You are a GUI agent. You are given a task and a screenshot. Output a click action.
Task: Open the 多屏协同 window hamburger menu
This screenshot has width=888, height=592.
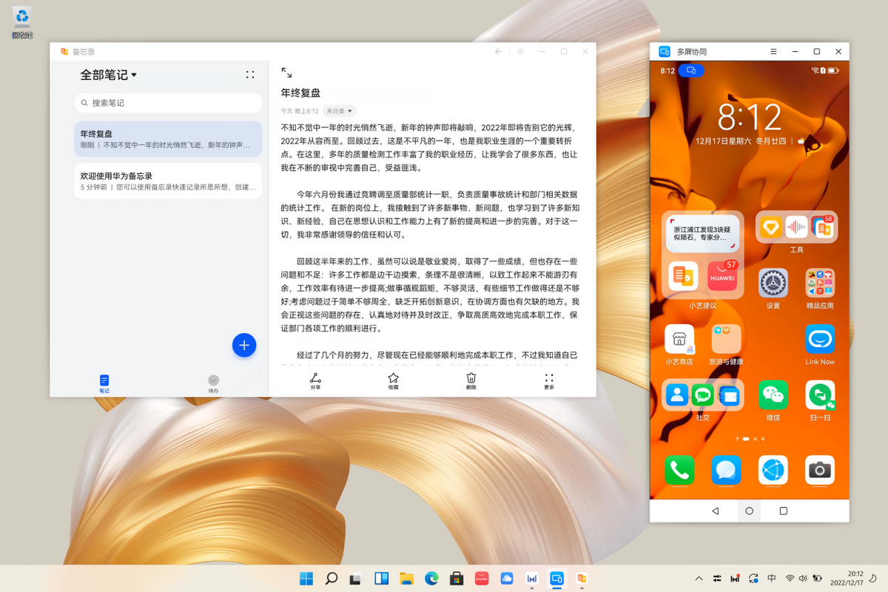click(x=773, y=52)
